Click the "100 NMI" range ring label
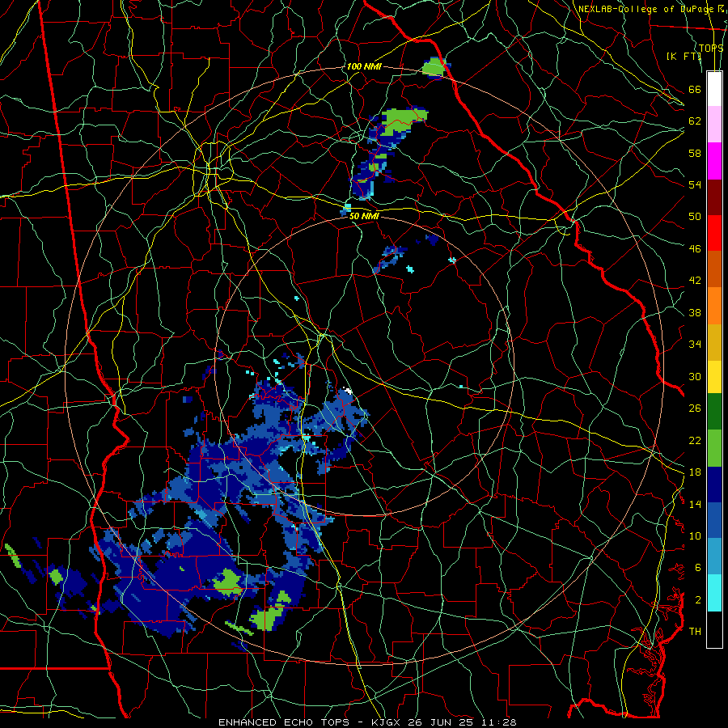The width and height of the screenshot is (728, 728). pyautogui.click(x=364, y=66)
